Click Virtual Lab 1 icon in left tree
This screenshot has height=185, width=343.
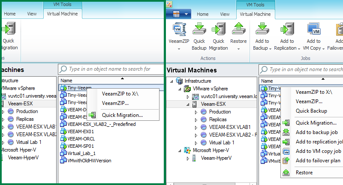click(x=11, y=142)
